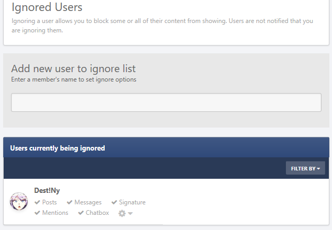This screenshot has width=332, height=230.
Task: Click the checkmark icon beside Messages
Action: (x=70, y=202)
